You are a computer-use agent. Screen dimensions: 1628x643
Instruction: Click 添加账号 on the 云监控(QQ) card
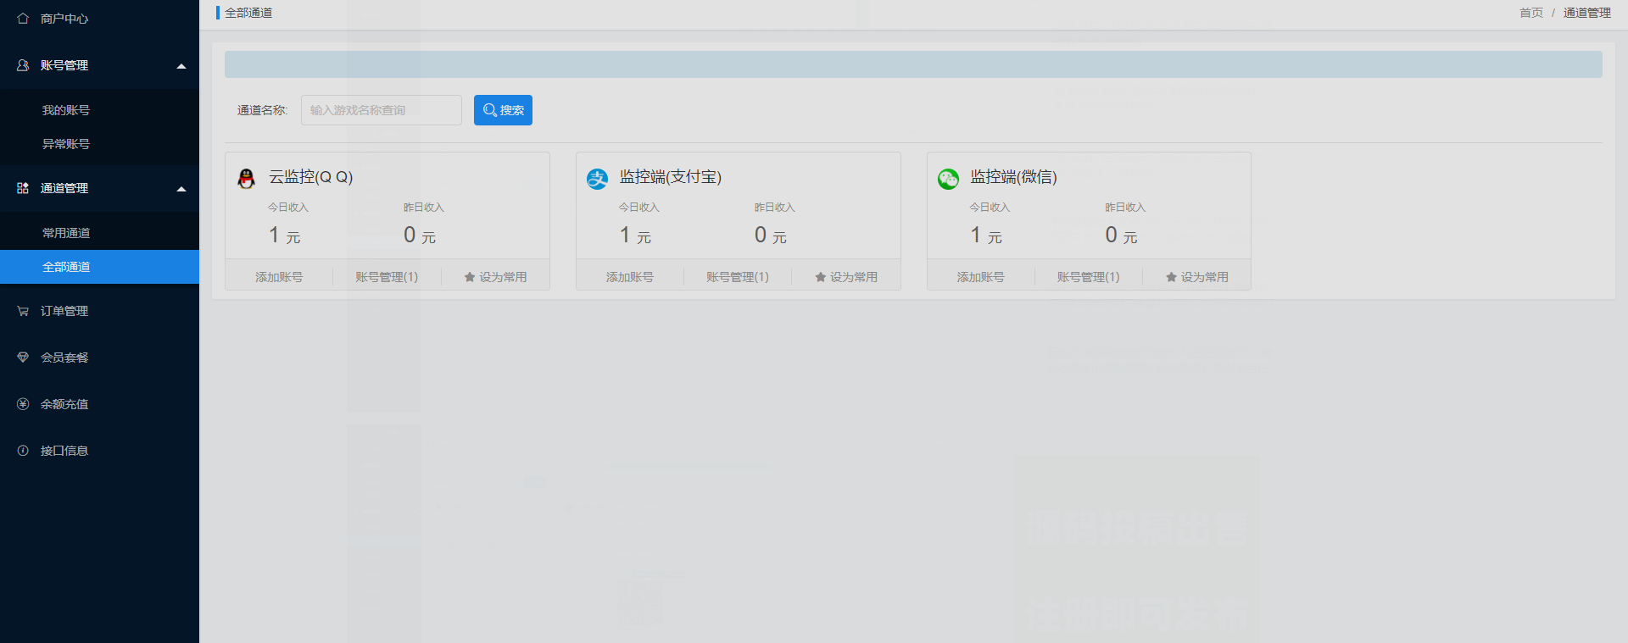(279, 277)
